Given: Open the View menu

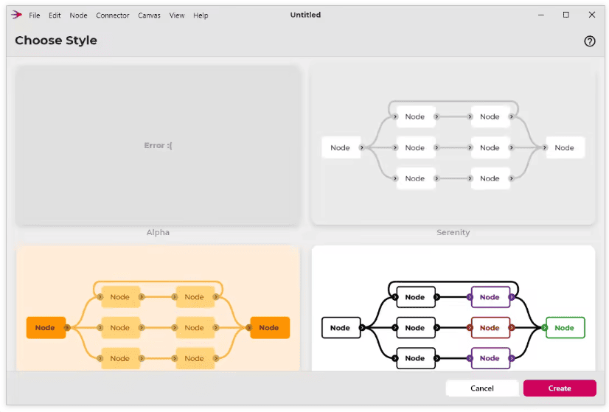Looking at the screenshot, I should pos(177,15).
